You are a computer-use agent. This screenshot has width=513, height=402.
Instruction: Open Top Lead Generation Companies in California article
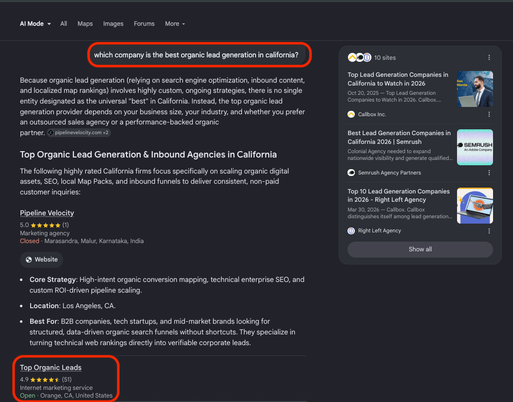[x=398, y=79]
